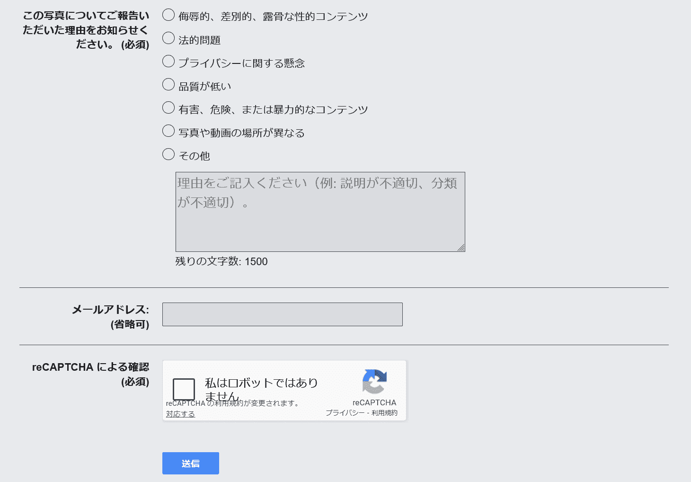This screenshot has height=482, width=691.
Task: Open the reCAPTCHA 利用規約 link
Action: click(384, 413)
